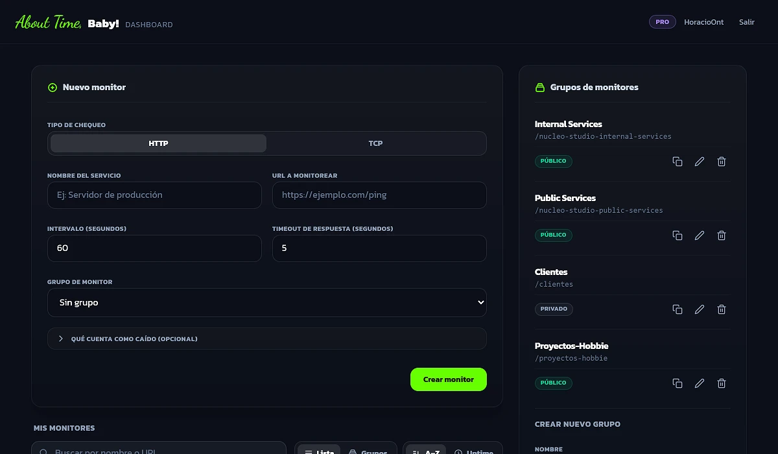Copy the Clientes group link

pyautogui.click(x=678, y=309)
